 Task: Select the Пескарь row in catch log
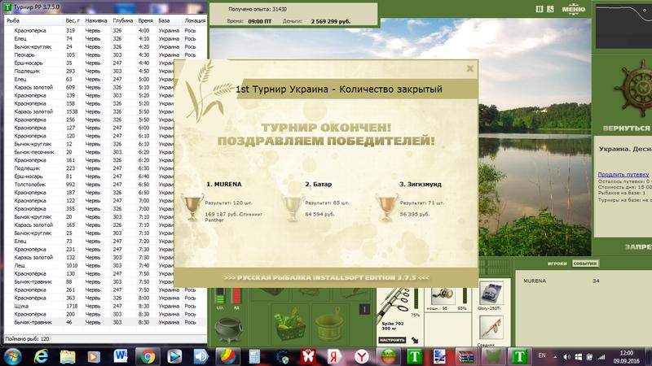click(106, 54)
